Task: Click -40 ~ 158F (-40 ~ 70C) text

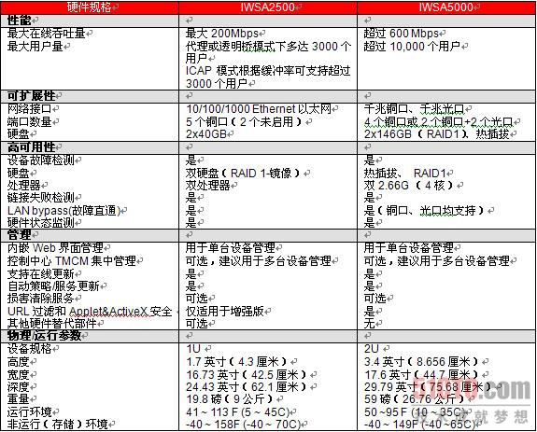Action: (x=243, y=425)
